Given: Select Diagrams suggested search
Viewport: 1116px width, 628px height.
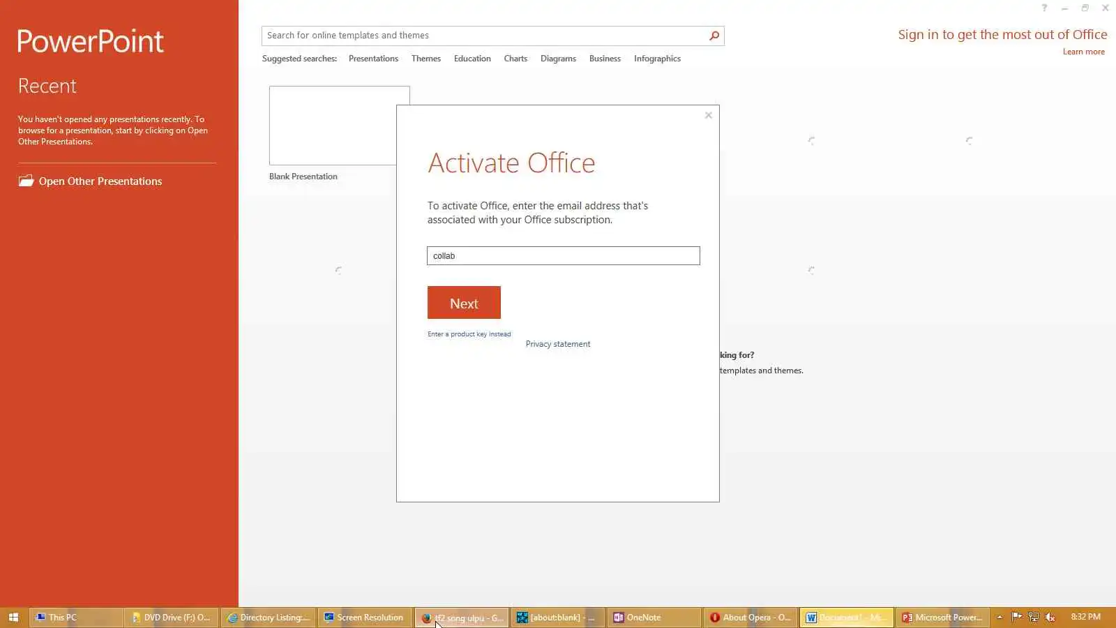Looking at the screenshot, I should [558, 59].
